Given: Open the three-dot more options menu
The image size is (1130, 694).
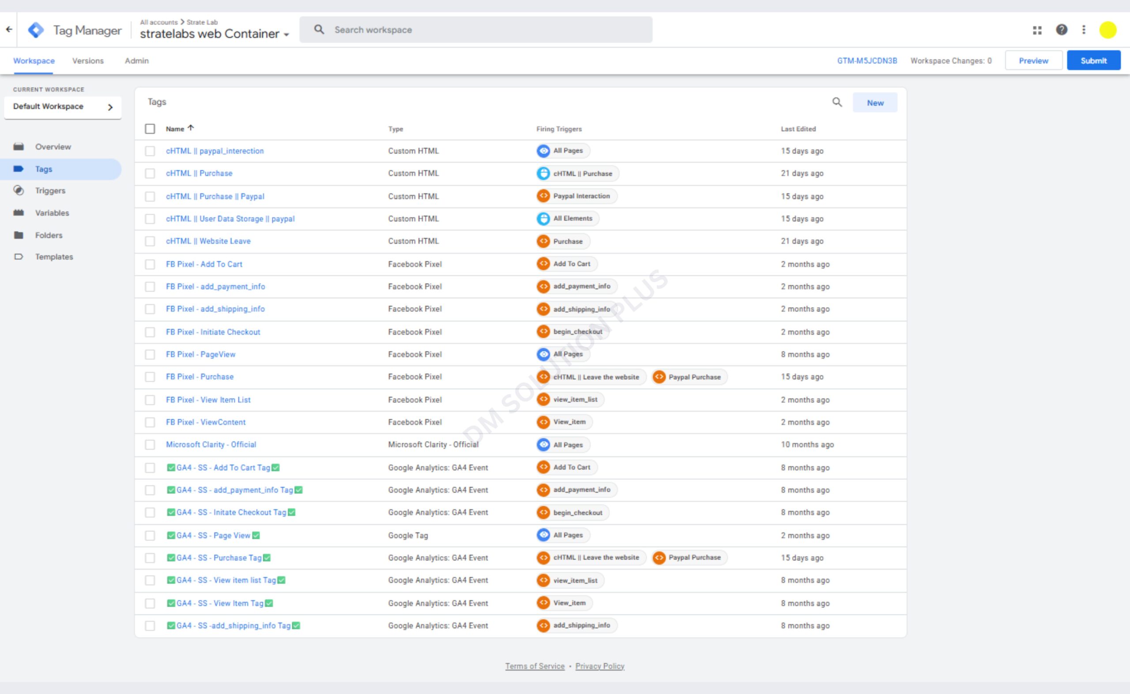Looking at the screenshot, I should coord(1084,30).
